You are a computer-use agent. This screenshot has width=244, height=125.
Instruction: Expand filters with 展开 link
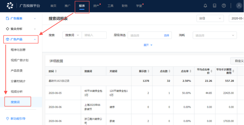pyautogui.click(x=148, y=45)
